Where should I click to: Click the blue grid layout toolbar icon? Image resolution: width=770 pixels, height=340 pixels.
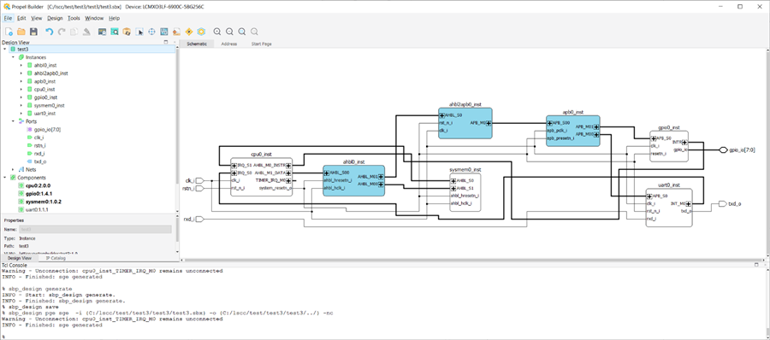pos(164,32)
